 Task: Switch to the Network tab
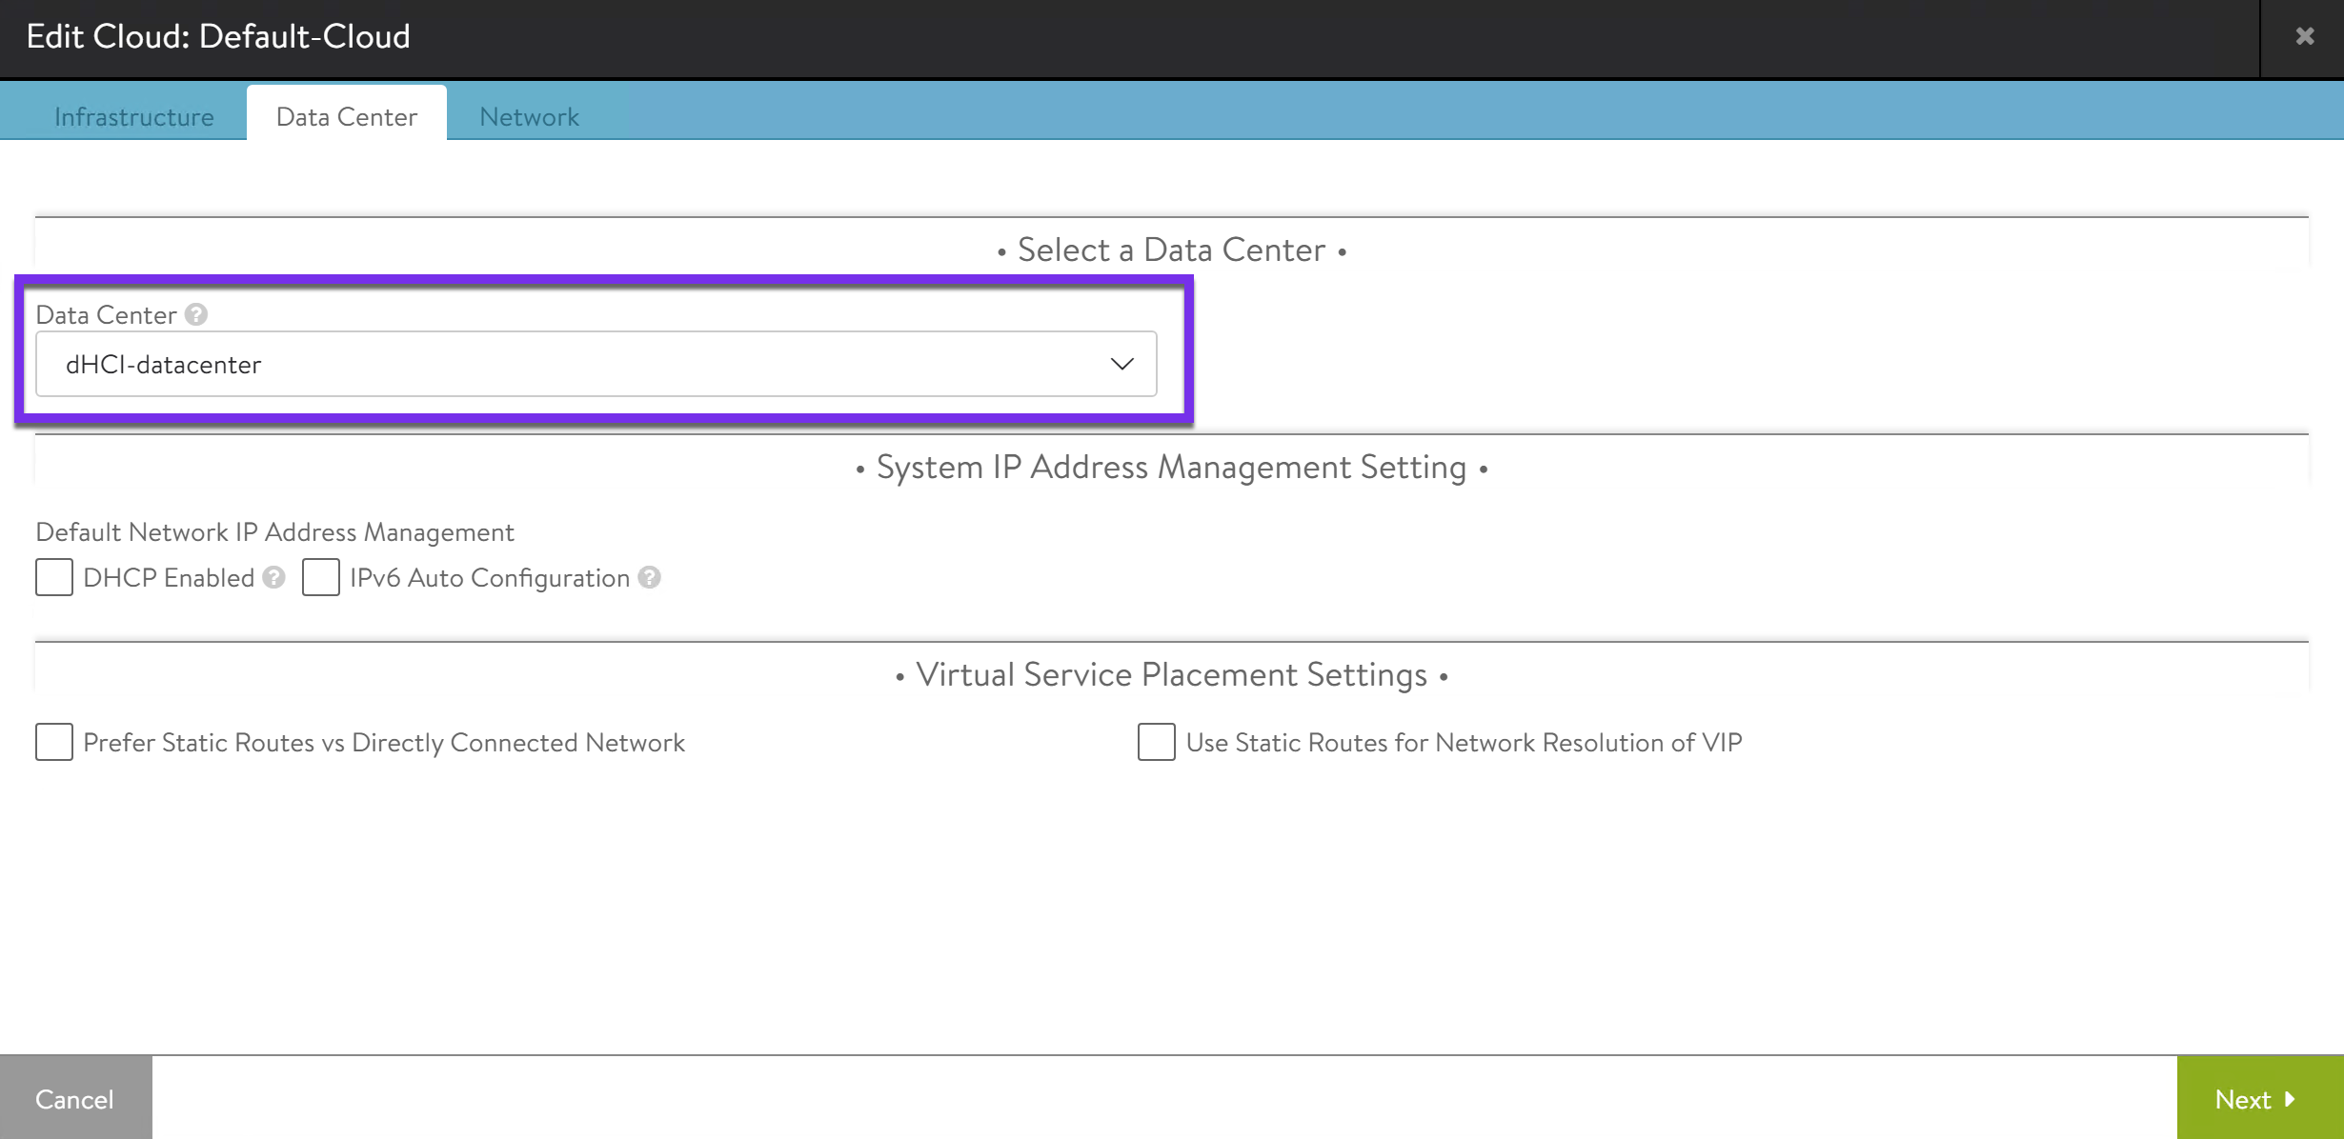(529, 116)
